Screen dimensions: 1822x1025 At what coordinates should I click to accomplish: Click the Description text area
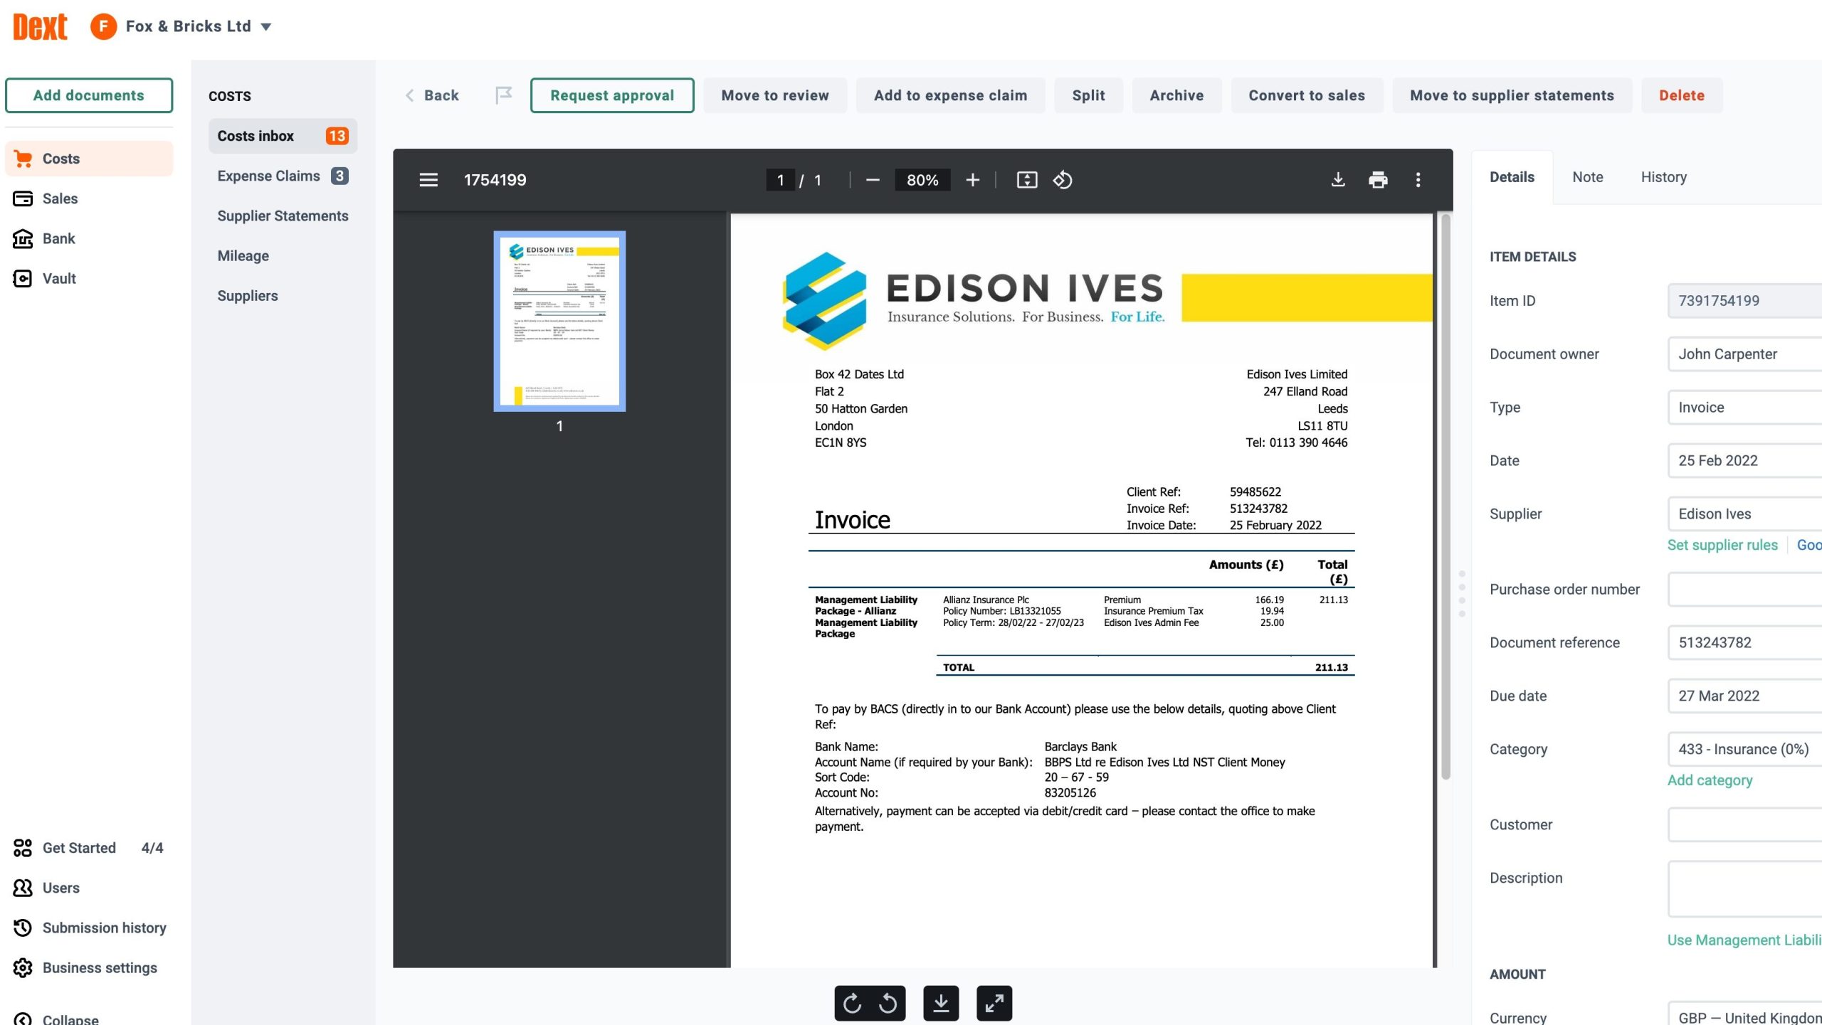[x=1744, y=889]
